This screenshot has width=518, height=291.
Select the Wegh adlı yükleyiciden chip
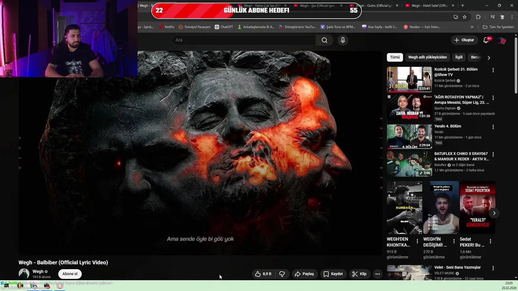[427, 57]
